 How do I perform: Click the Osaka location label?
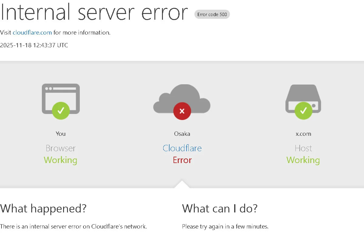point(182,134)
